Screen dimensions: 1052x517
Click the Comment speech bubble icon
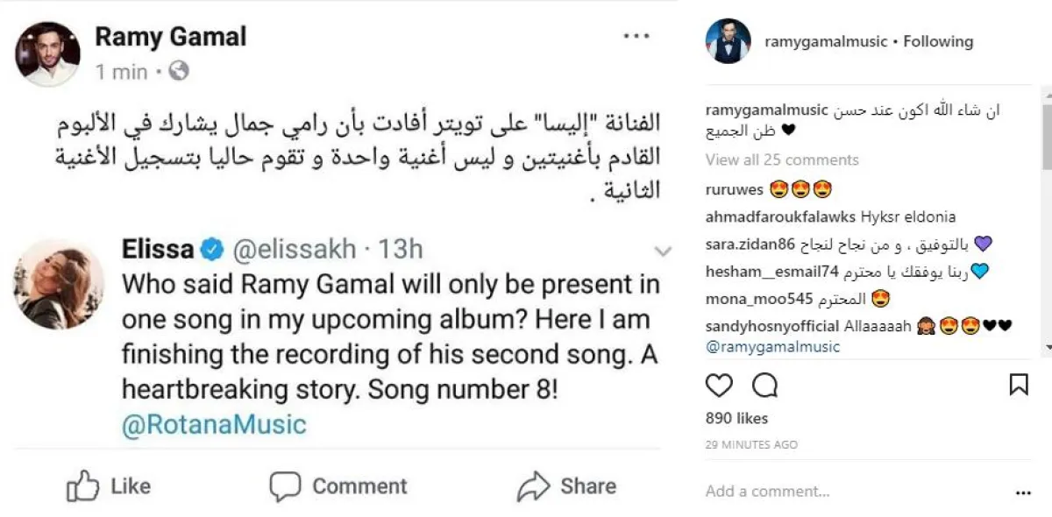(x=285, y=485)
